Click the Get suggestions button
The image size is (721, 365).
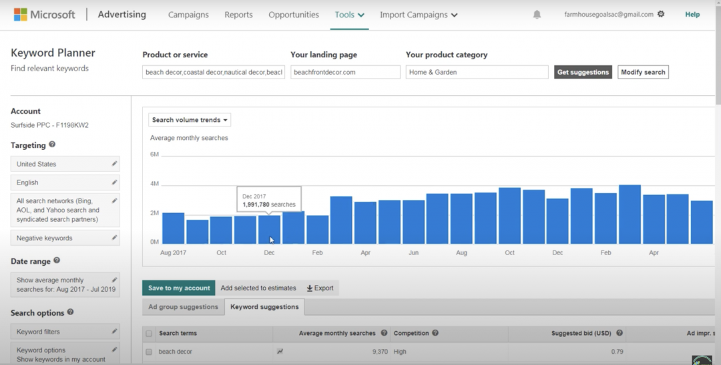pos(583,72)
